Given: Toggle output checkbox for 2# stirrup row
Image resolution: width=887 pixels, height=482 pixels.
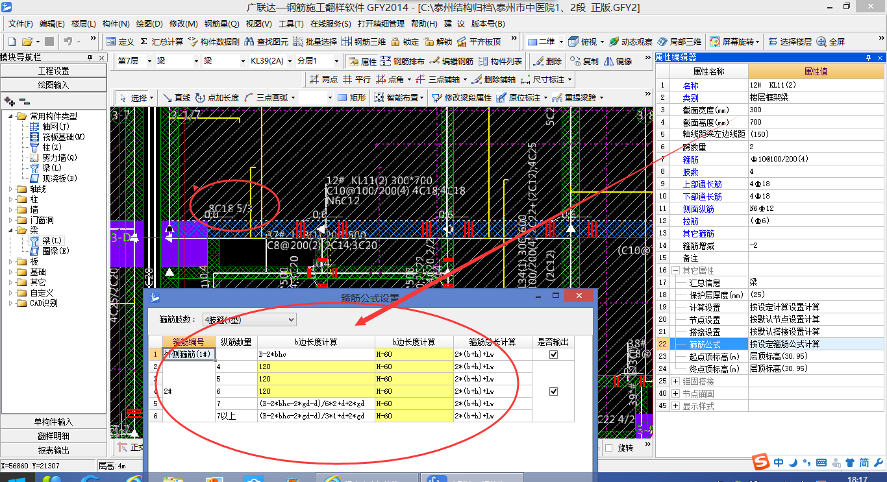Looking at the screenshot, I should [553, 392].
